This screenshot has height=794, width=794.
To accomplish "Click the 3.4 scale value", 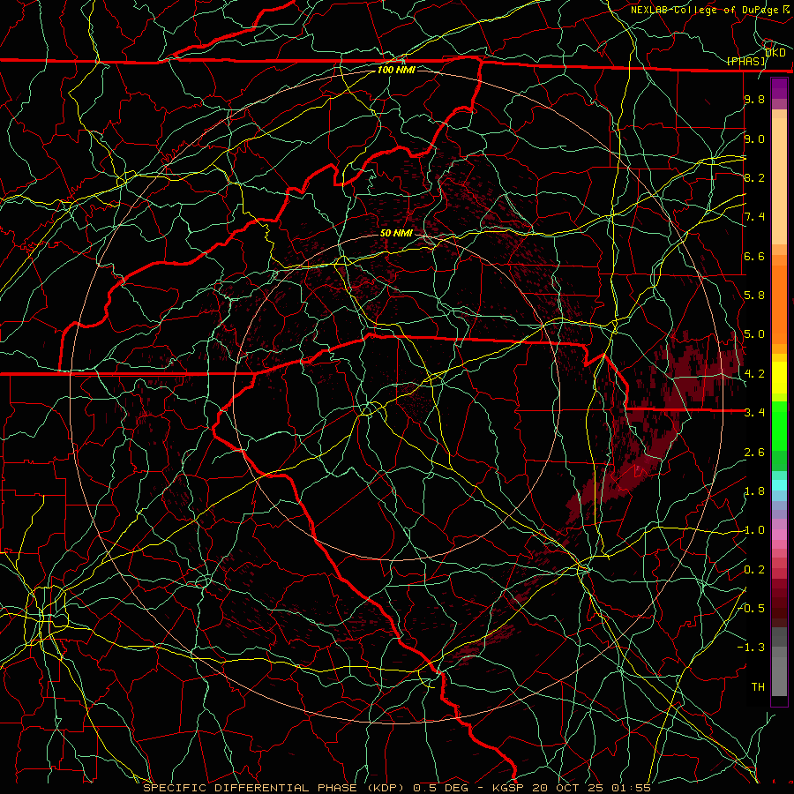I will coord(754,412).
